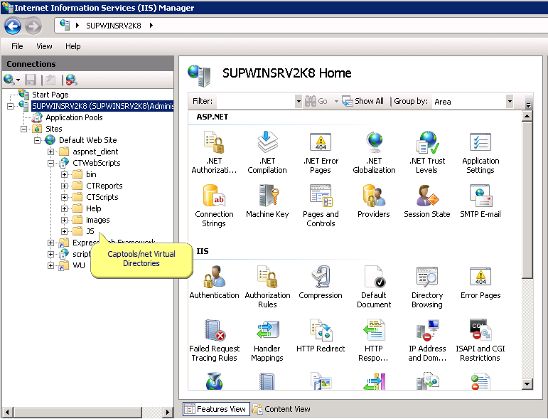Open the Help menu
Image resolution: width=548 pixels, height=419 pixels.
[73, 46]
